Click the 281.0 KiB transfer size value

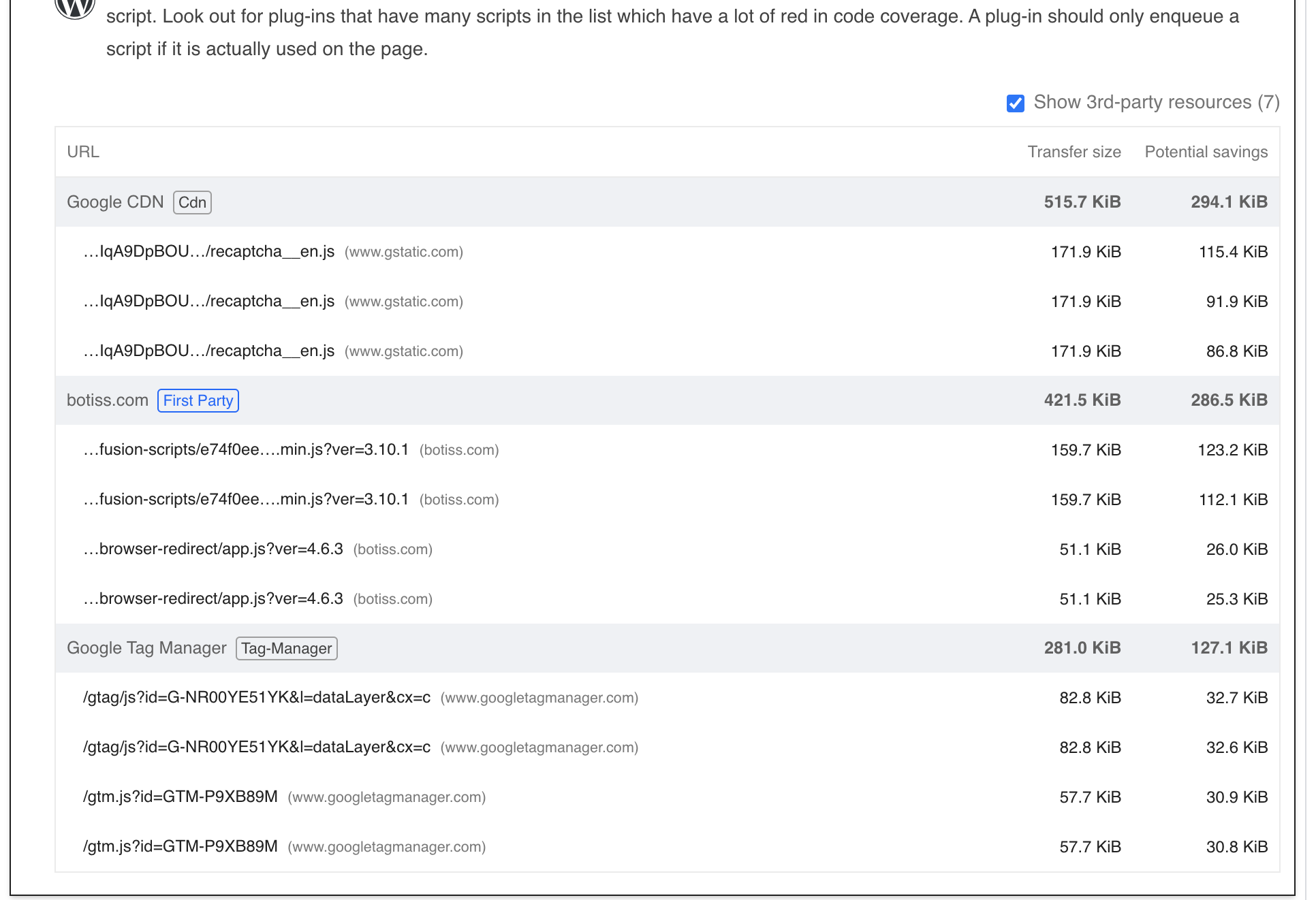click(1082, 648)
